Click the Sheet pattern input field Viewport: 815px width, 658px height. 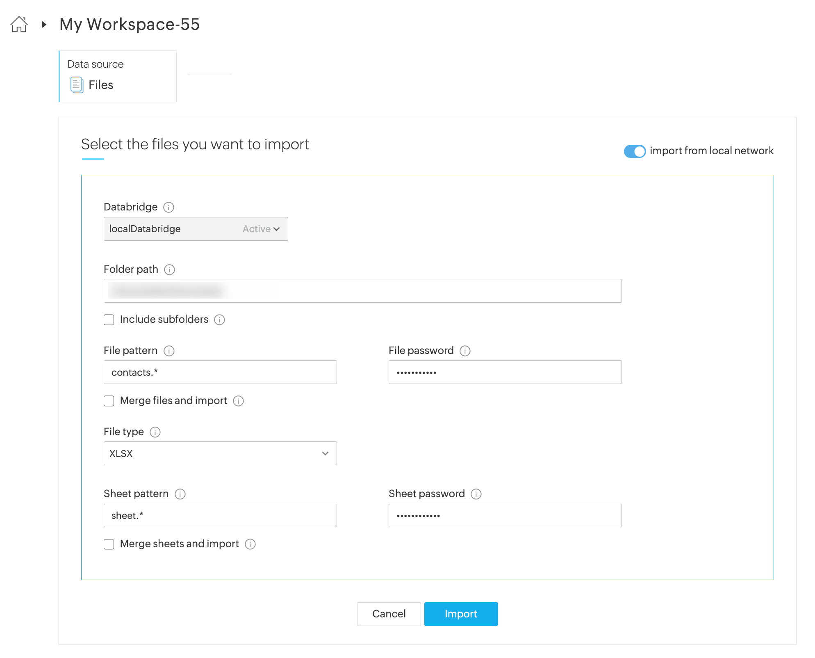[220, 515]
